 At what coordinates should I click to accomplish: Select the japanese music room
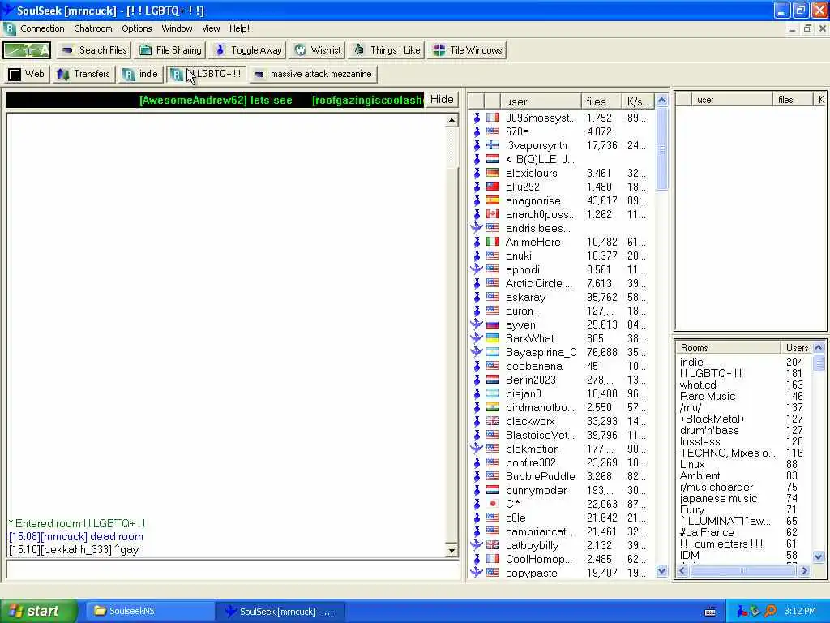[x=718, y=499]
